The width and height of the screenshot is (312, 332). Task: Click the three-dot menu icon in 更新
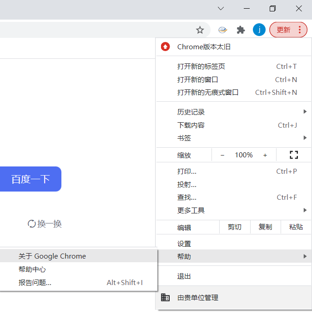pos(300,30)
